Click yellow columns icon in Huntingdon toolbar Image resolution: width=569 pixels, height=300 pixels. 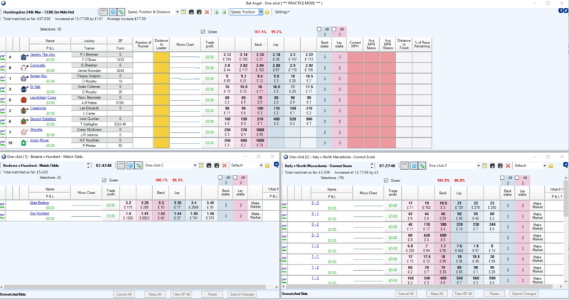(184, 12)
